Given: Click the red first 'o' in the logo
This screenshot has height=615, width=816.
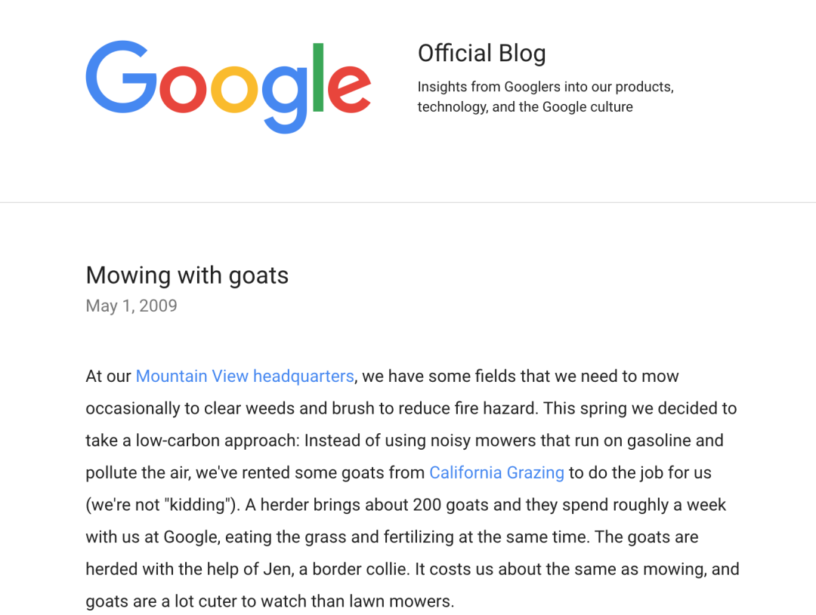Looking at the screenshot, I should pyautogui.click(x=183, y=89).
